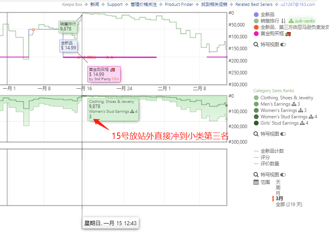The image size is (329, 235).
Task: Click the calendar icon next to 范围
Action: pos(256,182)
